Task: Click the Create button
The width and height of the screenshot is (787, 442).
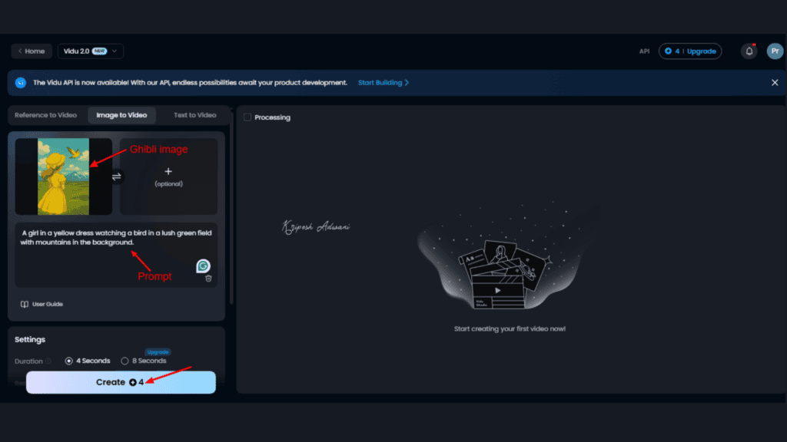Action: pyautogui.click(x=121, y=381)
